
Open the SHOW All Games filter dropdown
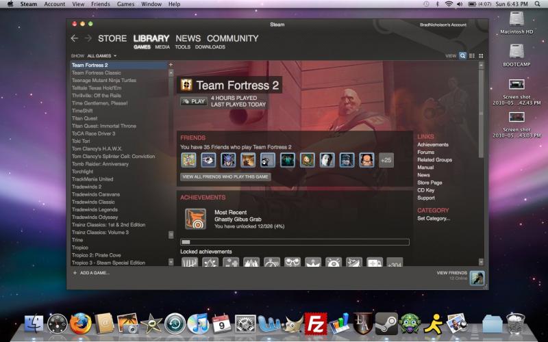tap(102, 55)
